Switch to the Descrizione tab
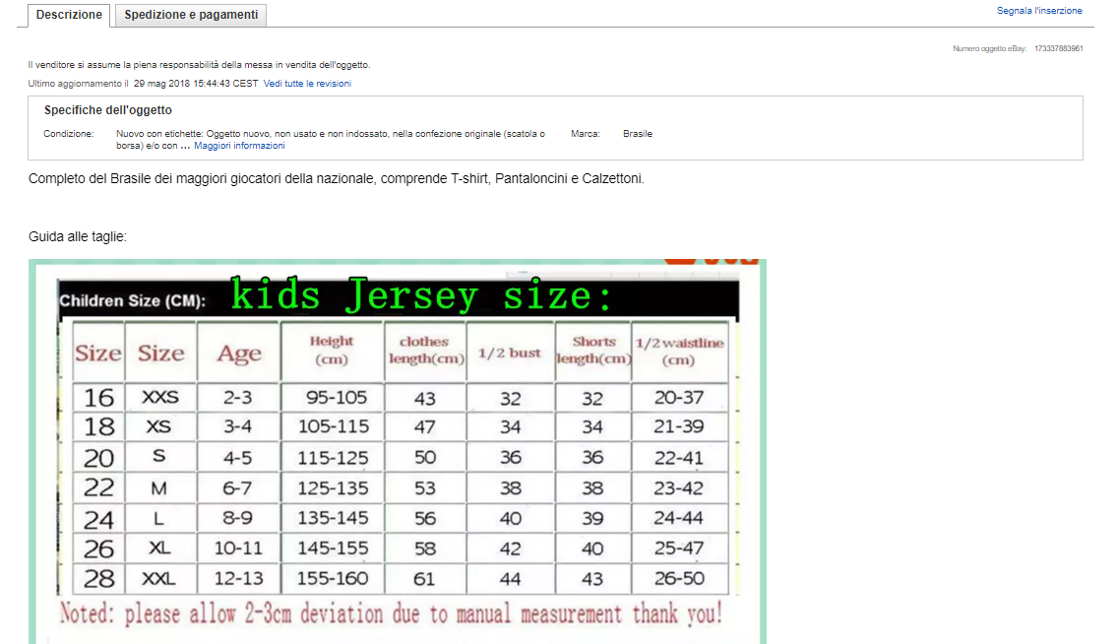 69,15
